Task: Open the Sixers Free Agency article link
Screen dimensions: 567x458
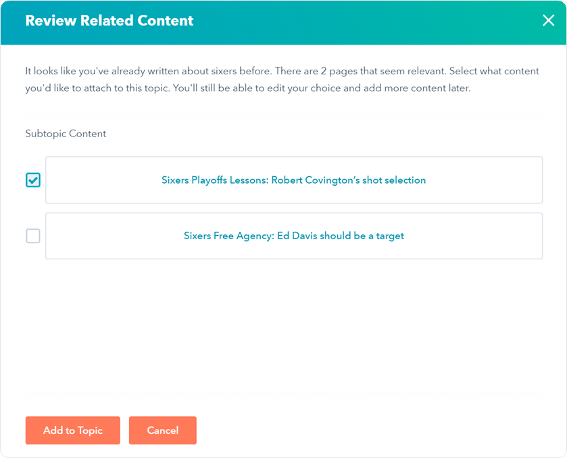Action: pos(293,236)
